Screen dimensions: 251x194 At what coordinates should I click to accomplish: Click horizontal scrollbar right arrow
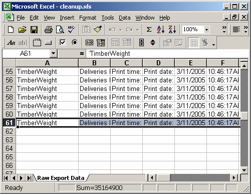[x=234, y=178]
